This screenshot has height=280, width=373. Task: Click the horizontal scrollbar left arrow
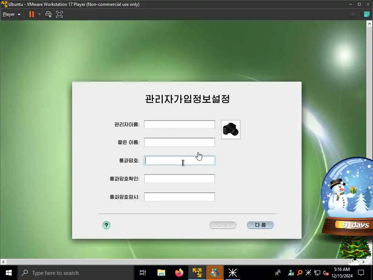point(3,262)
